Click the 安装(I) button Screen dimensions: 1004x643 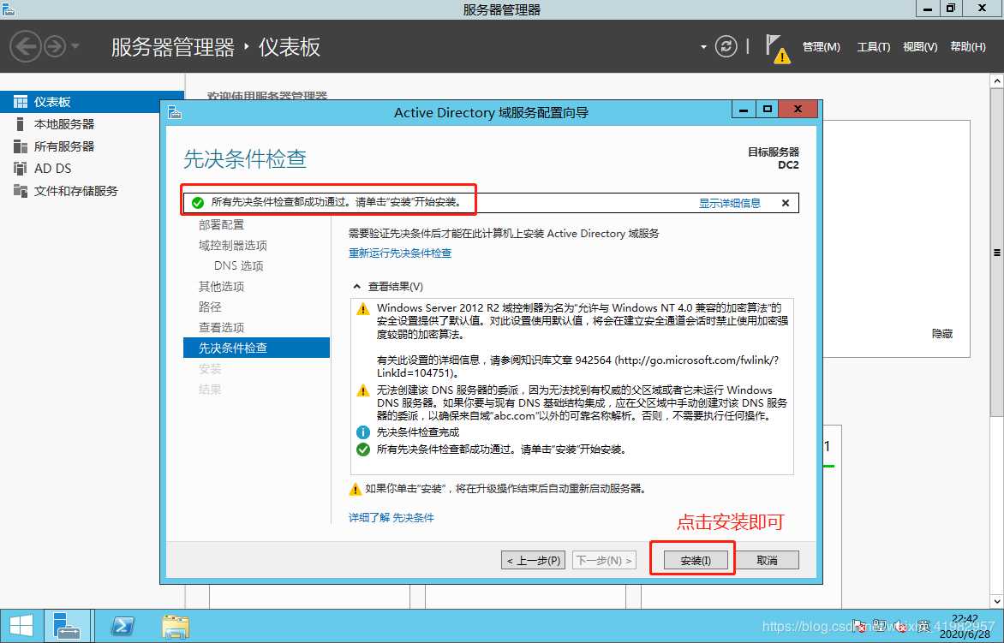pos(696,561)
